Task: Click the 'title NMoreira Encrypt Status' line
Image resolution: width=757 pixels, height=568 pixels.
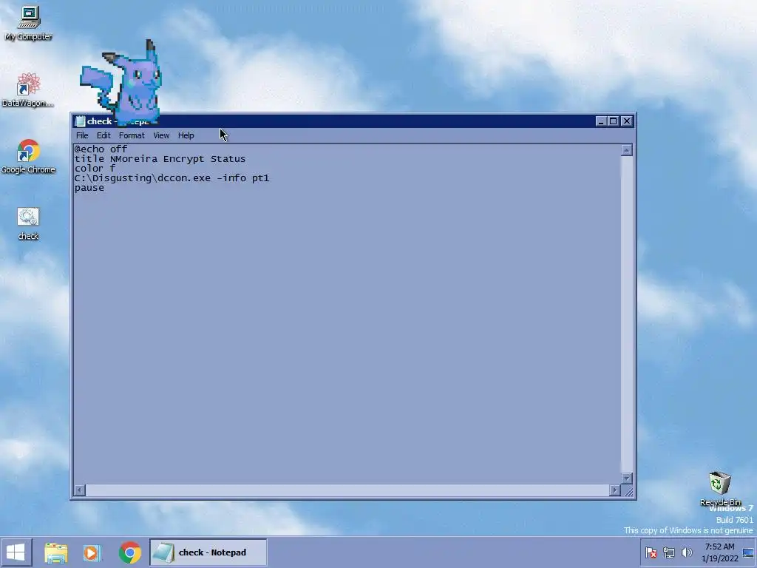Action: [160, 159]
